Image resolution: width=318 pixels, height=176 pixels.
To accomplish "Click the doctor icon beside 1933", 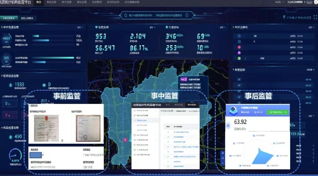I will click(10, 85).
